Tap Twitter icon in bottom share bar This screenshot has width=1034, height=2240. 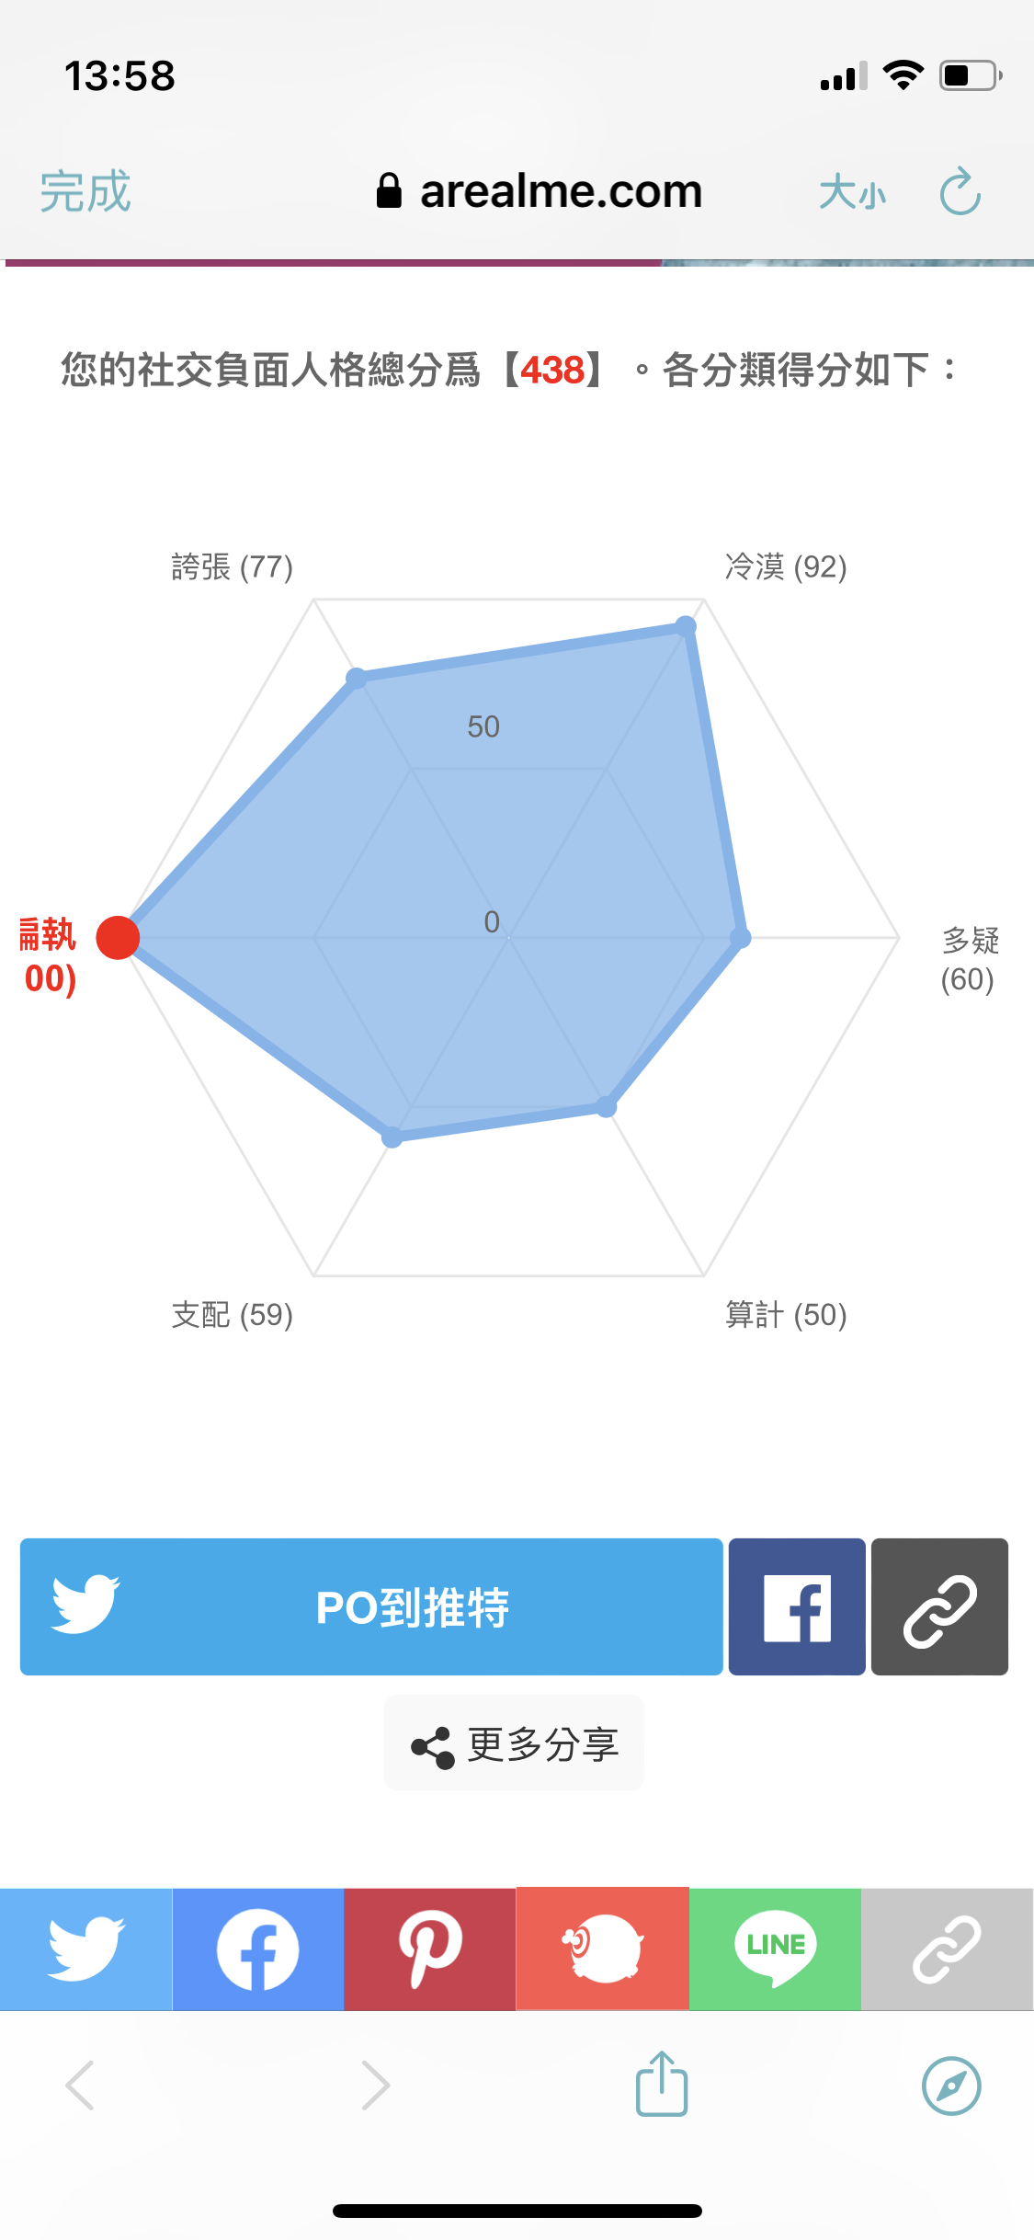85,1949
